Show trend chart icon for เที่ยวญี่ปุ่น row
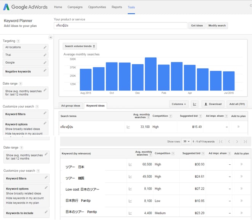Image resolution: width=252 pixels, height=220 pixels. (x=128, y=127)
